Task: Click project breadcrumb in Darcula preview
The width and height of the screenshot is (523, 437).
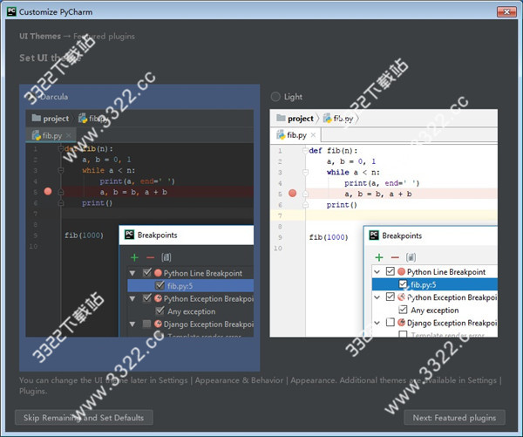Action: pos(51,118)
